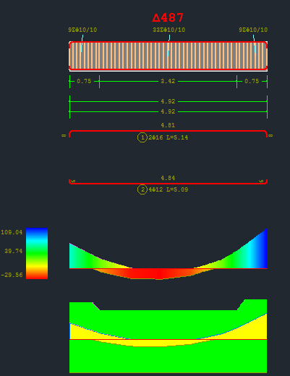
Task: Click the green-yellow reinforcement envelope diagram
Action: pyautogui.click(x=168, y=336)
